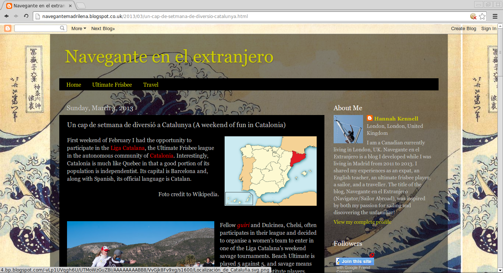Click the Join this site button

355,261
